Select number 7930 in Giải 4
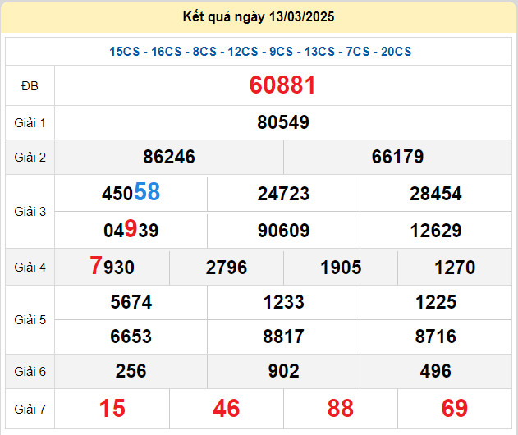The width and height of the screenshot is (518, 435). pos(112,266)
